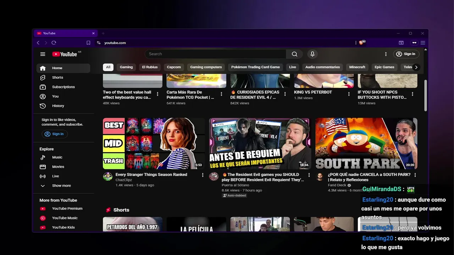Go forward with the browser forward arrow

46,43
